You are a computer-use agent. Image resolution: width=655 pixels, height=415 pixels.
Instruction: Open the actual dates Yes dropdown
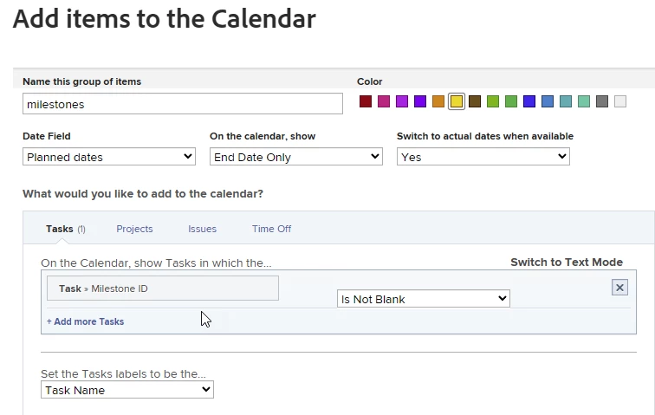483,157
